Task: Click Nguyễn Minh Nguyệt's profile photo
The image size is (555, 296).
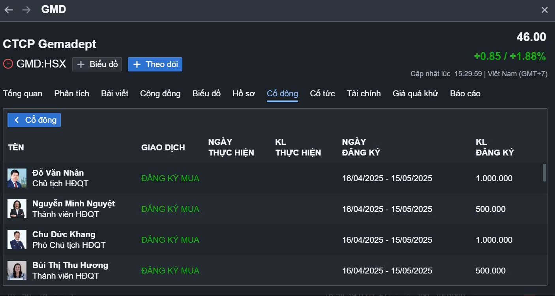Action: click(x=17, y=209)
